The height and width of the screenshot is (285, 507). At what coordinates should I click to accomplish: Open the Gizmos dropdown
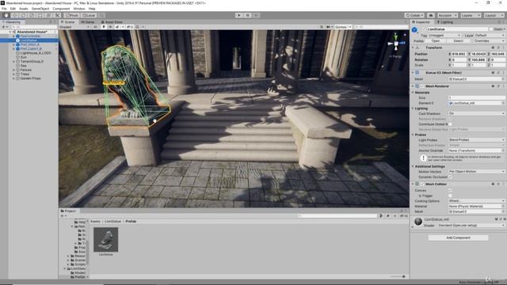[343, 27]
